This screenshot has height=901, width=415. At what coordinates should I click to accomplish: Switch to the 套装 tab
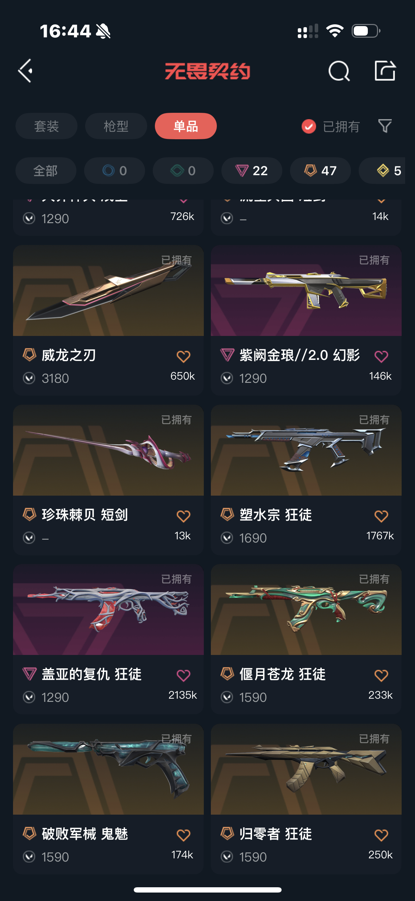coord(46,126)
